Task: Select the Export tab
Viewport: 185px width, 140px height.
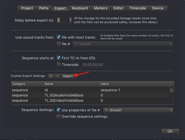Action: tap(60, 8)
